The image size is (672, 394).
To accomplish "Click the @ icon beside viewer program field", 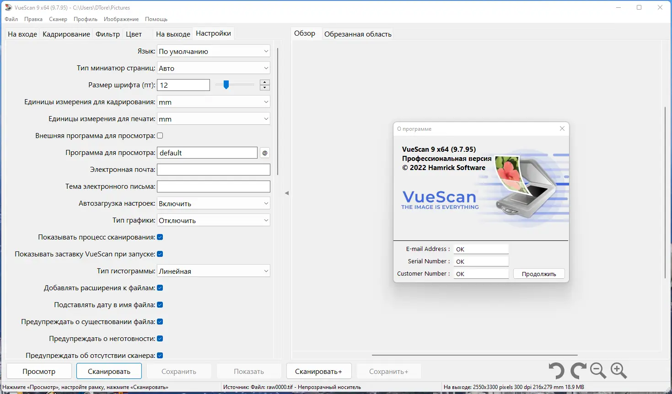I will click(x=264, y=153).
